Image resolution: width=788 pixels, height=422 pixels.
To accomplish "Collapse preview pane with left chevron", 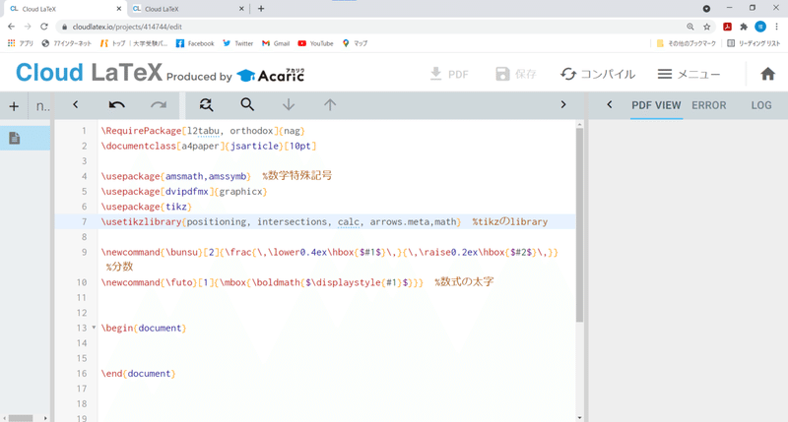I will (610, 105).
